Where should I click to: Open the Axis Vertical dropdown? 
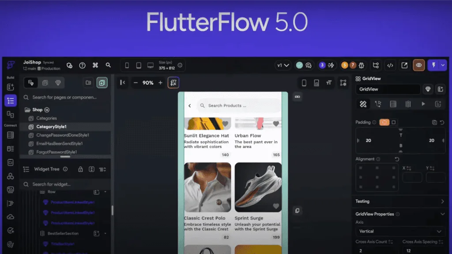pos(399,231)
